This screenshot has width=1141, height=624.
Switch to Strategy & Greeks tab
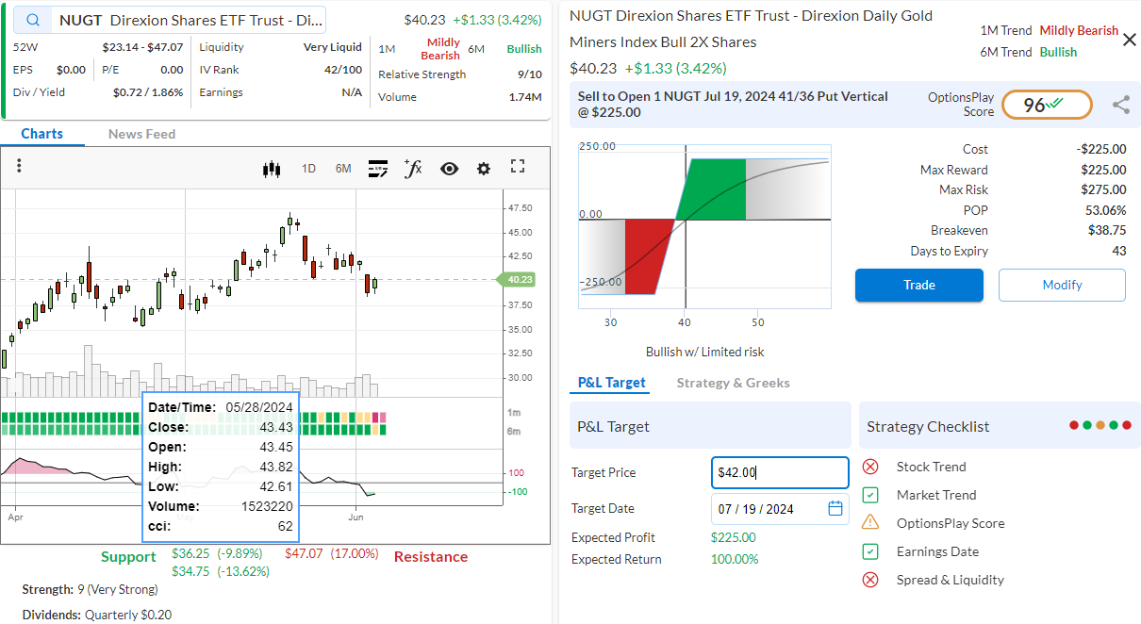(x=733, y=383)
